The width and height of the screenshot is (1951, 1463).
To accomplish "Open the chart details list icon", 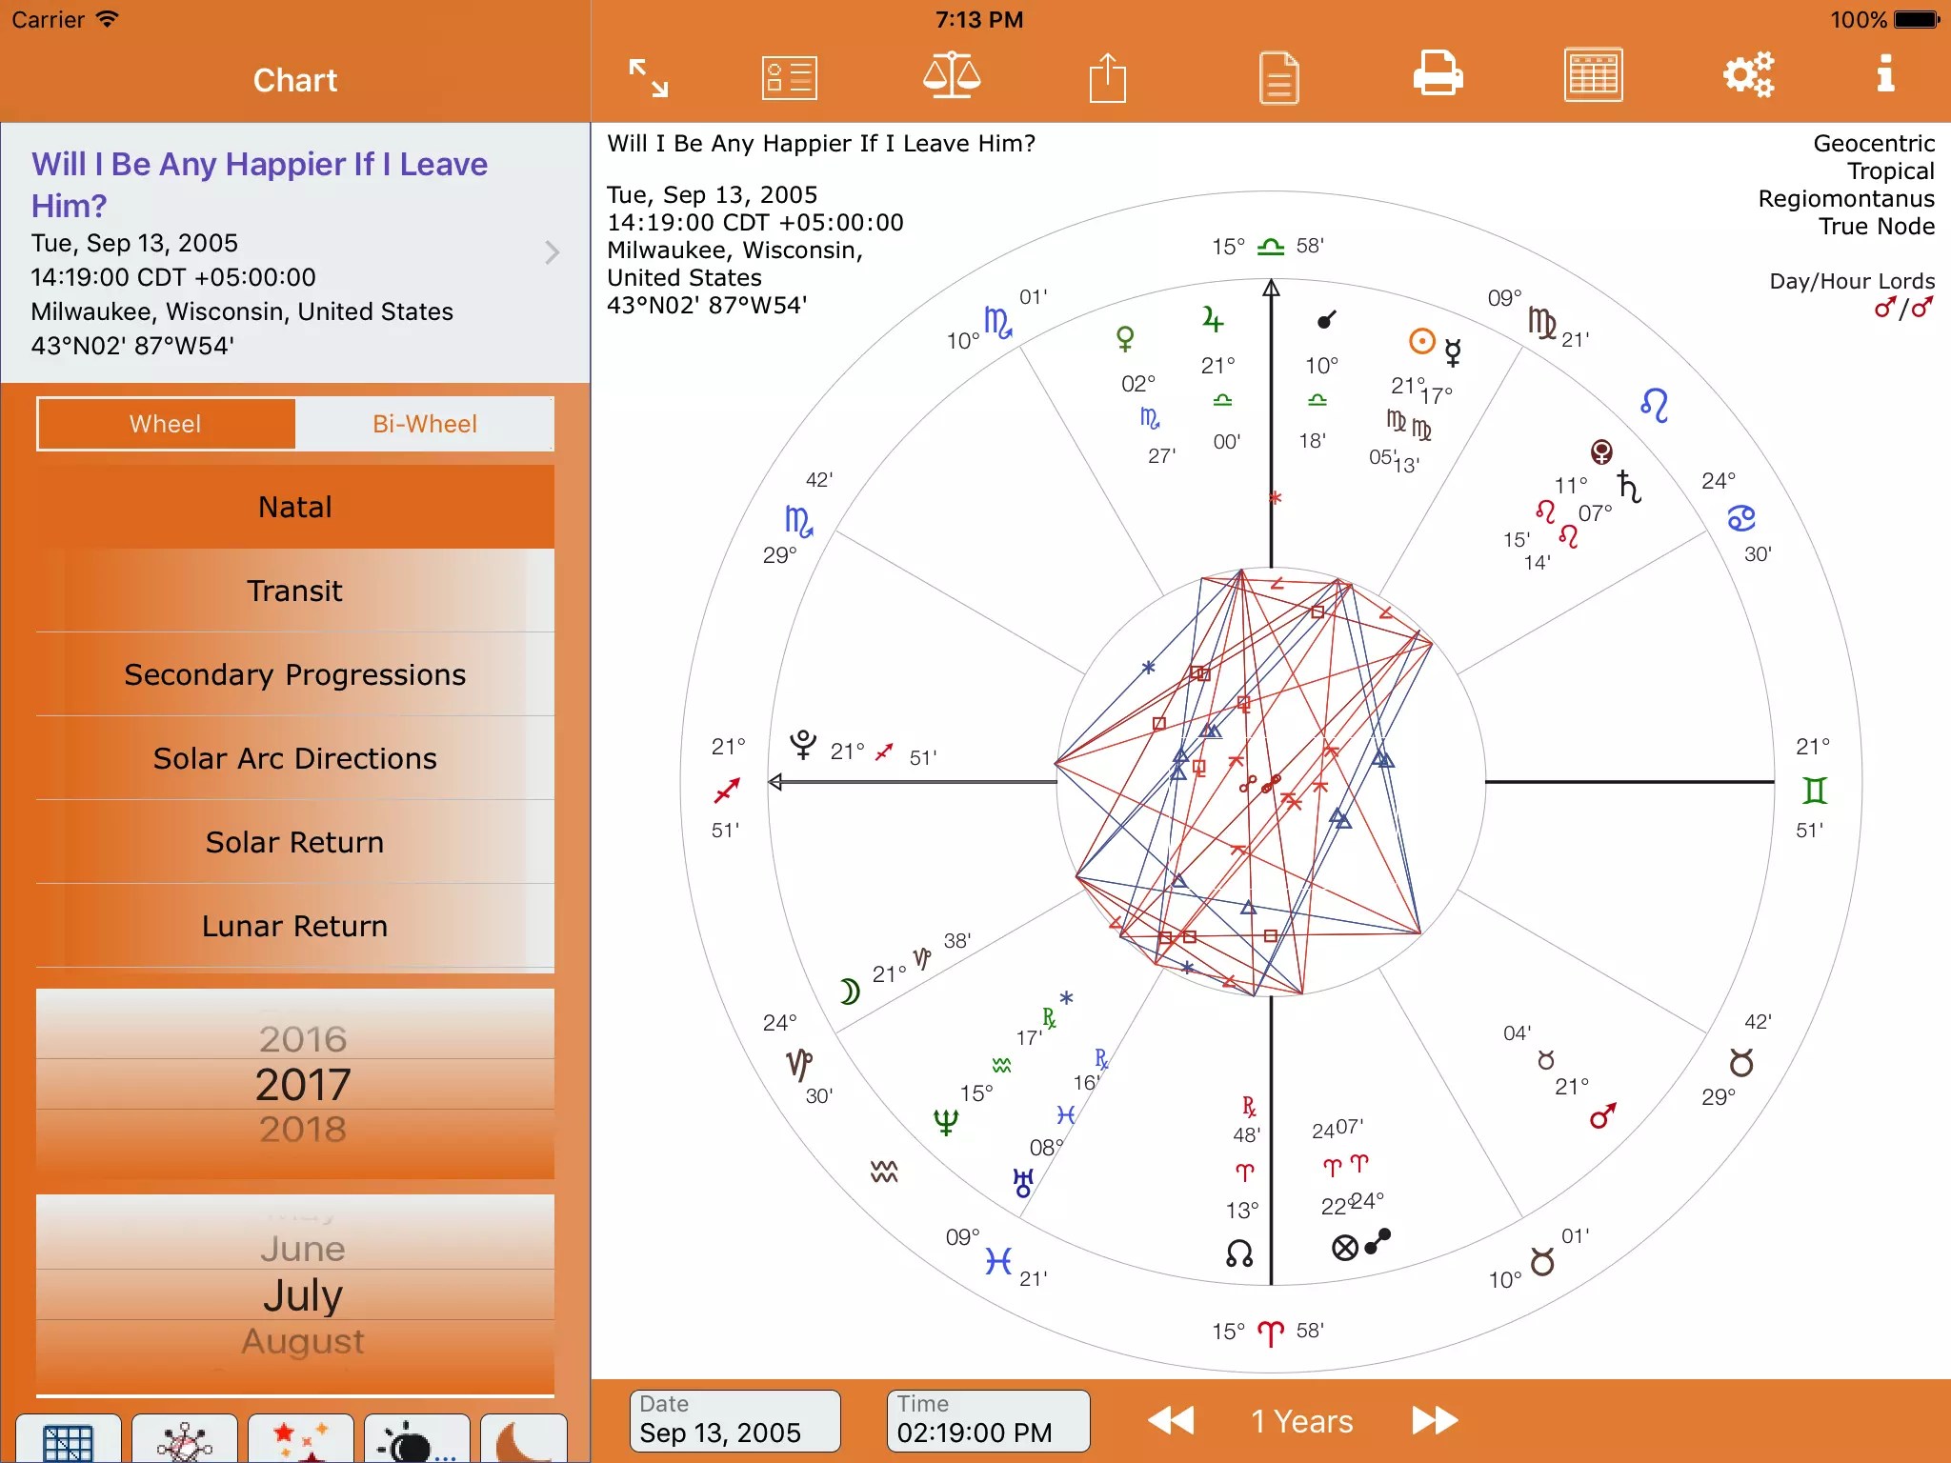I will 789,78.
